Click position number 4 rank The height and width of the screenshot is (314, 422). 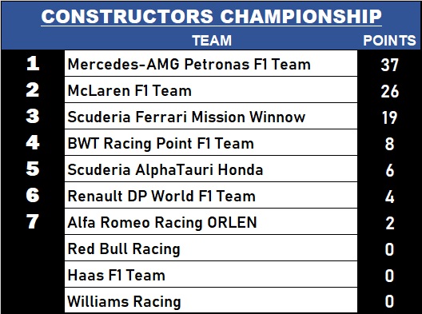tap(33, 142)
